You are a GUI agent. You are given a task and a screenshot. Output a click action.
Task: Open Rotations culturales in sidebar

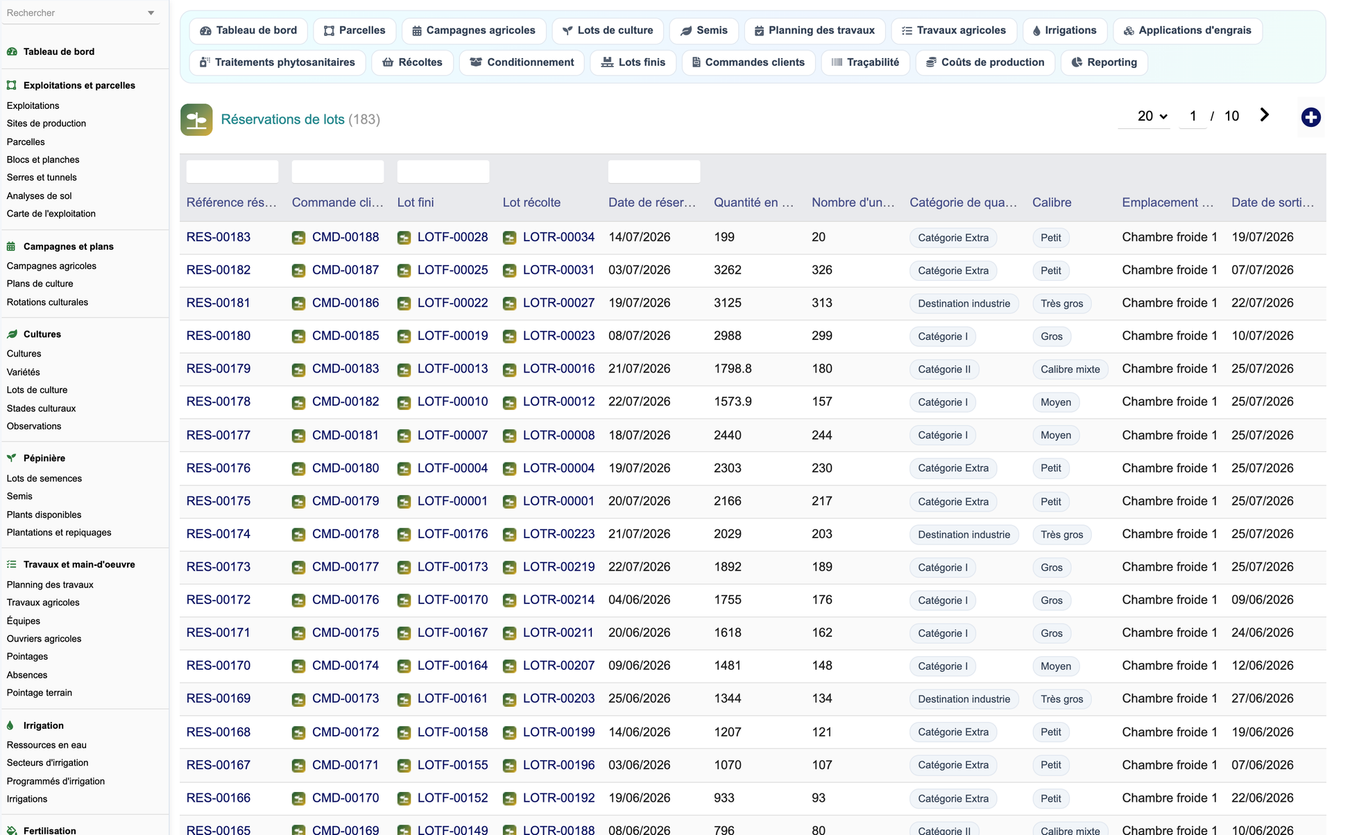tap(47, 302)
